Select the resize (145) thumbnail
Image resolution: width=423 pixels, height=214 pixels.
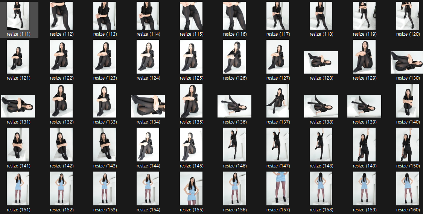pos(191,145)
